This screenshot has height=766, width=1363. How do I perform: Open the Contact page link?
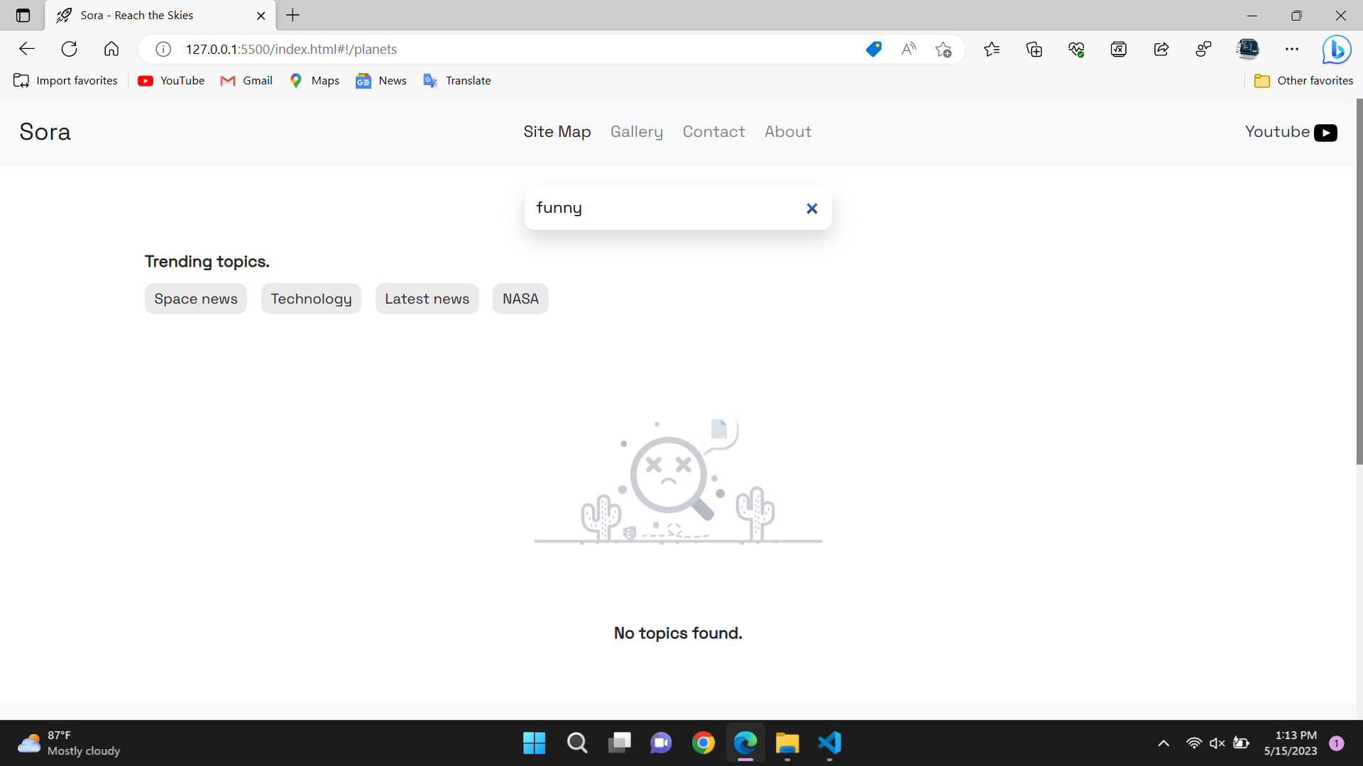point(713,132)
